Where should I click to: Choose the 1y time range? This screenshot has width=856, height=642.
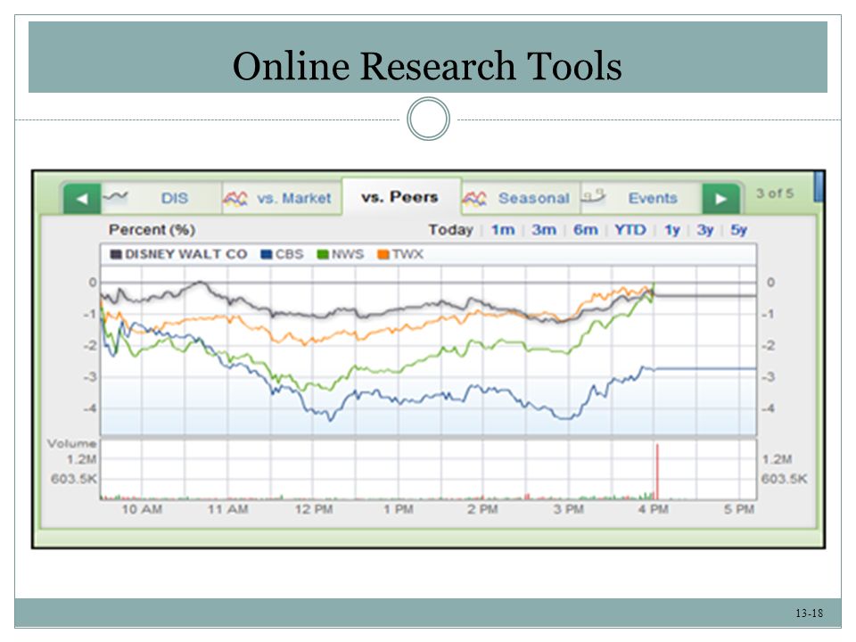[672, 230]
